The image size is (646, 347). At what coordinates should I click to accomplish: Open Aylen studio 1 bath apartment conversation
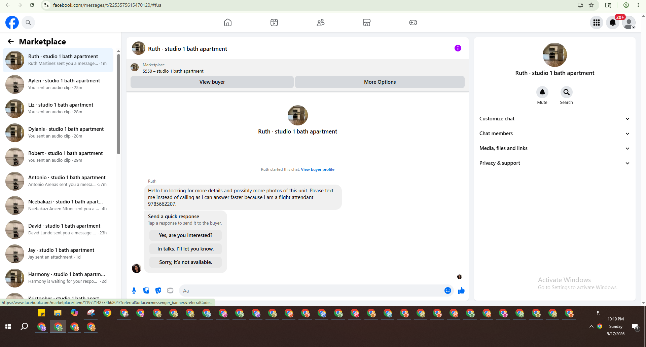(x=58, y=84)
